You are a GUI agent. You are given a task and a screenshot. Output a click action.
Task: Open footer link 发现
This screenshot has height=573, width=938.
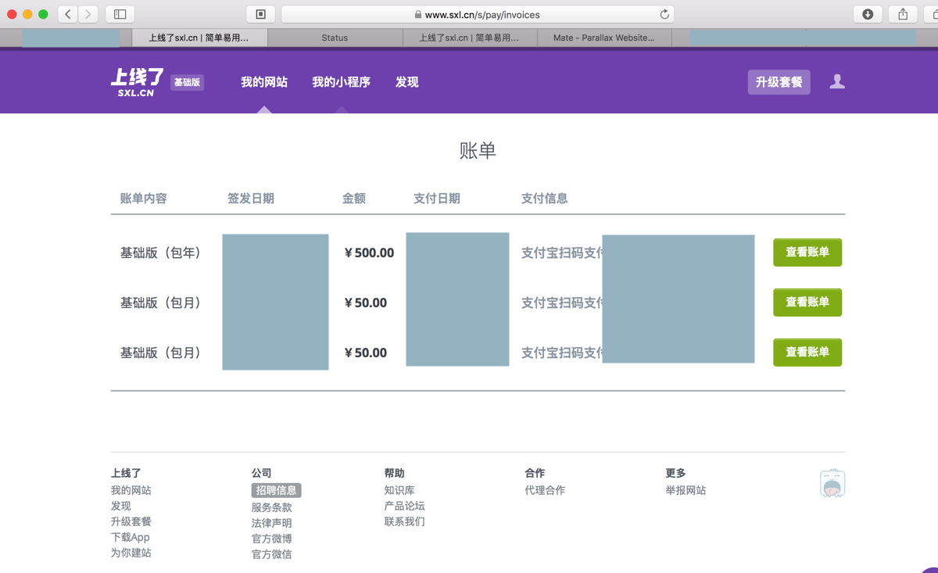[x=121, y=506]
